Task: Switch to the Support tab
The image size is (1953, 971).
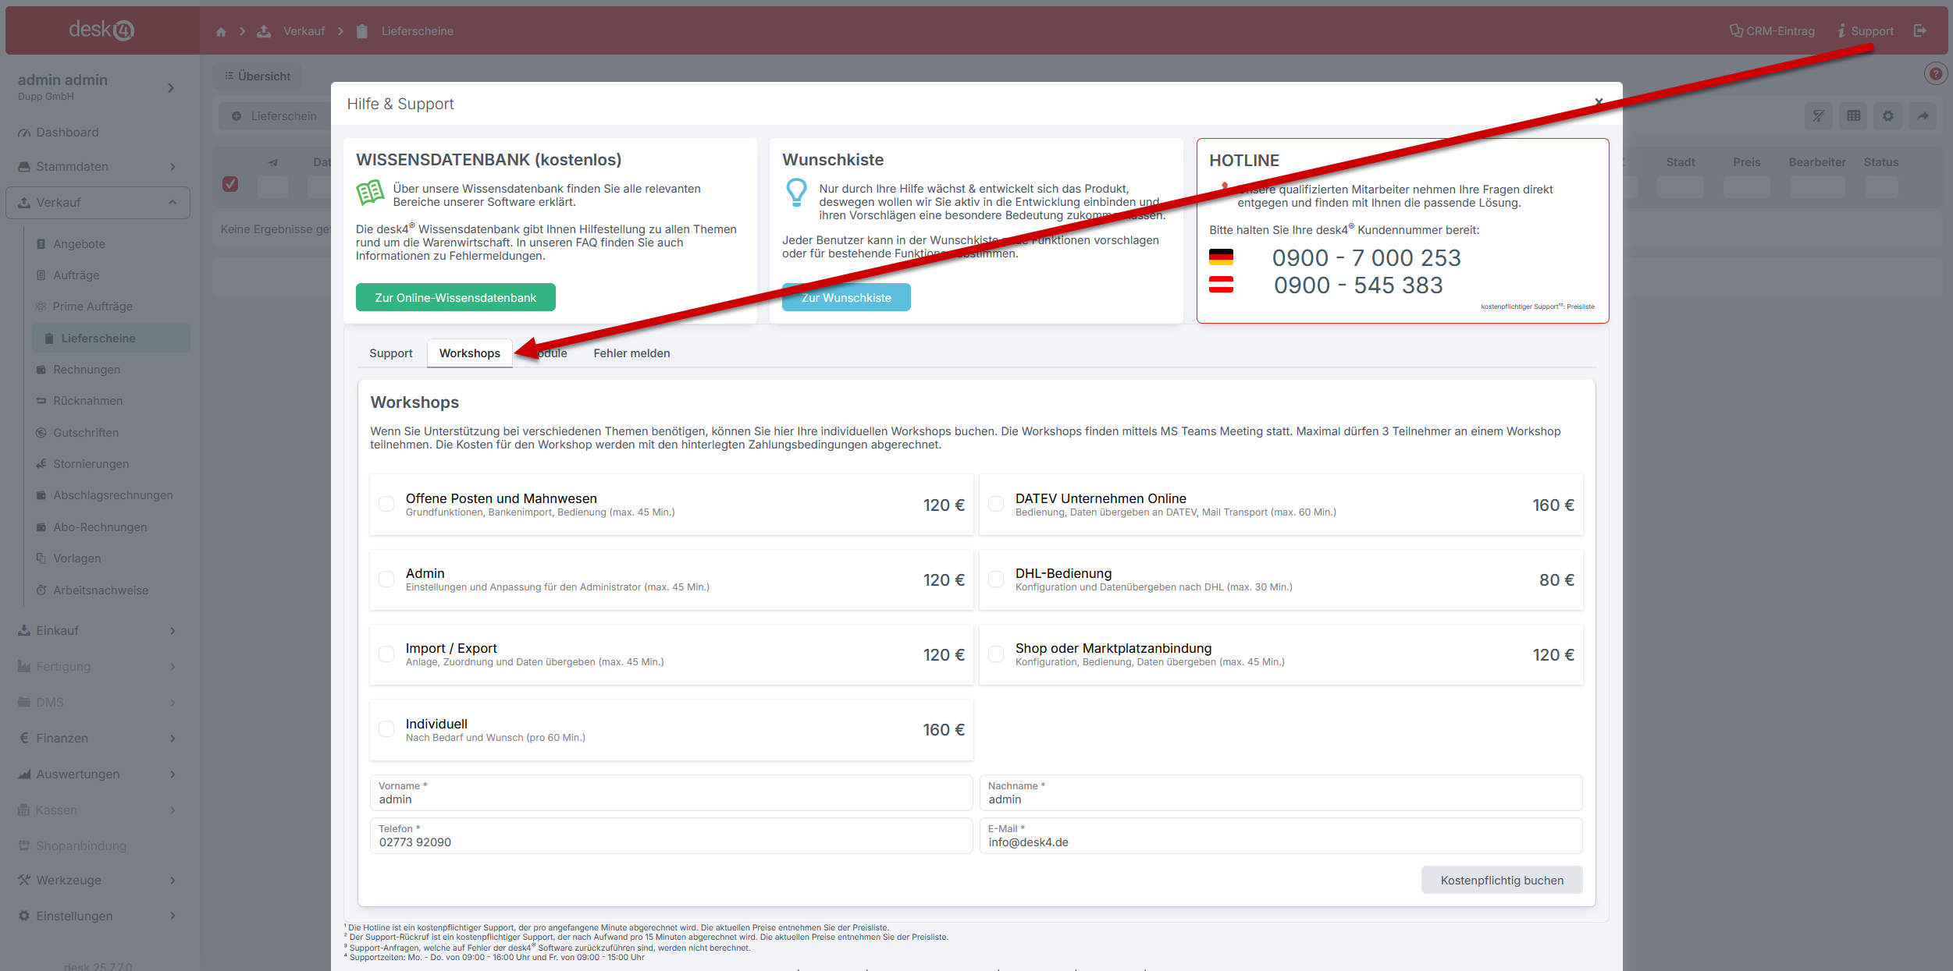Action: [390, 353]
